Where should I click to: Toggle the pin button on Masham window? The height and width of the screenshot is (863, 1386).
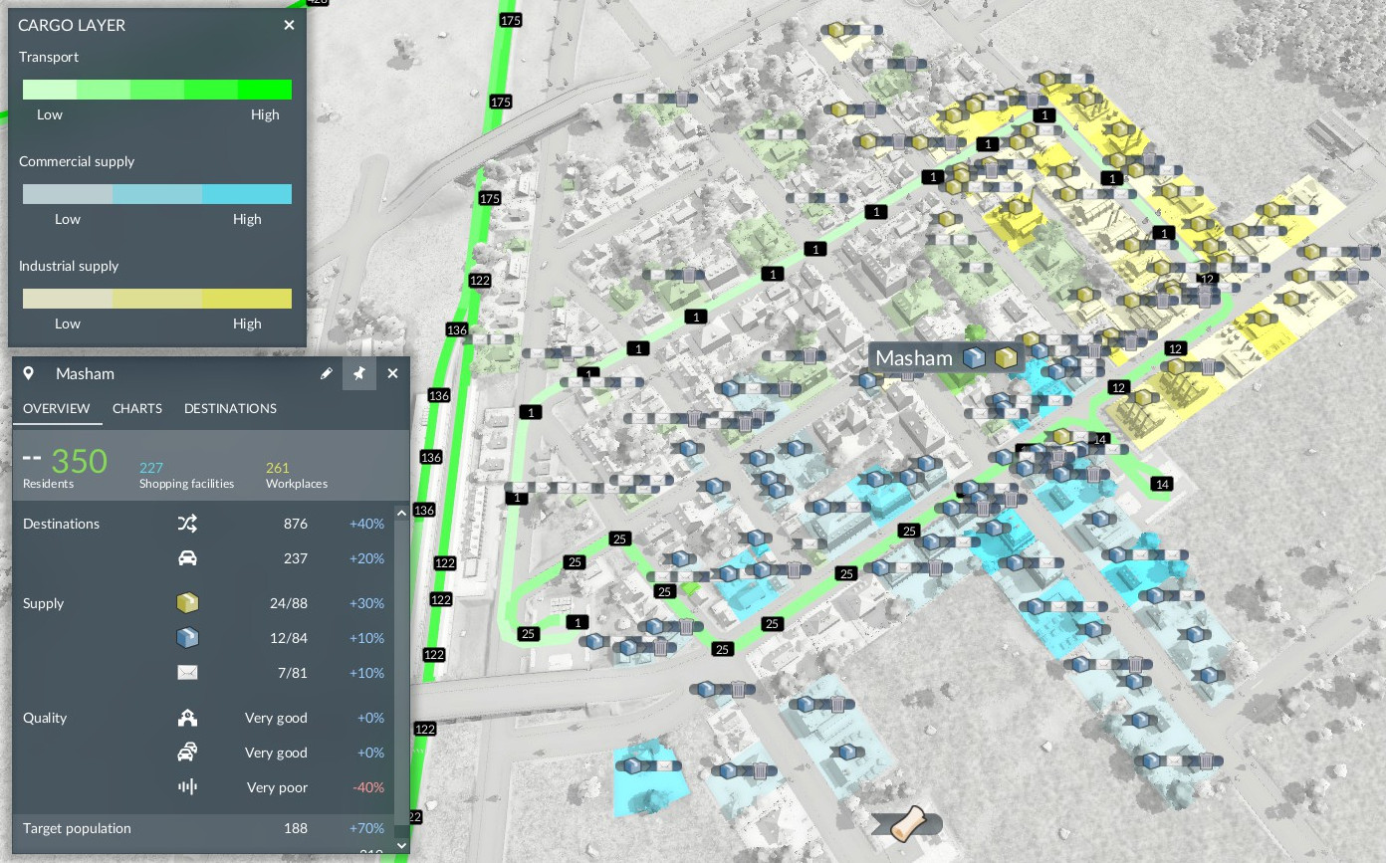click(x=359, y=373)
